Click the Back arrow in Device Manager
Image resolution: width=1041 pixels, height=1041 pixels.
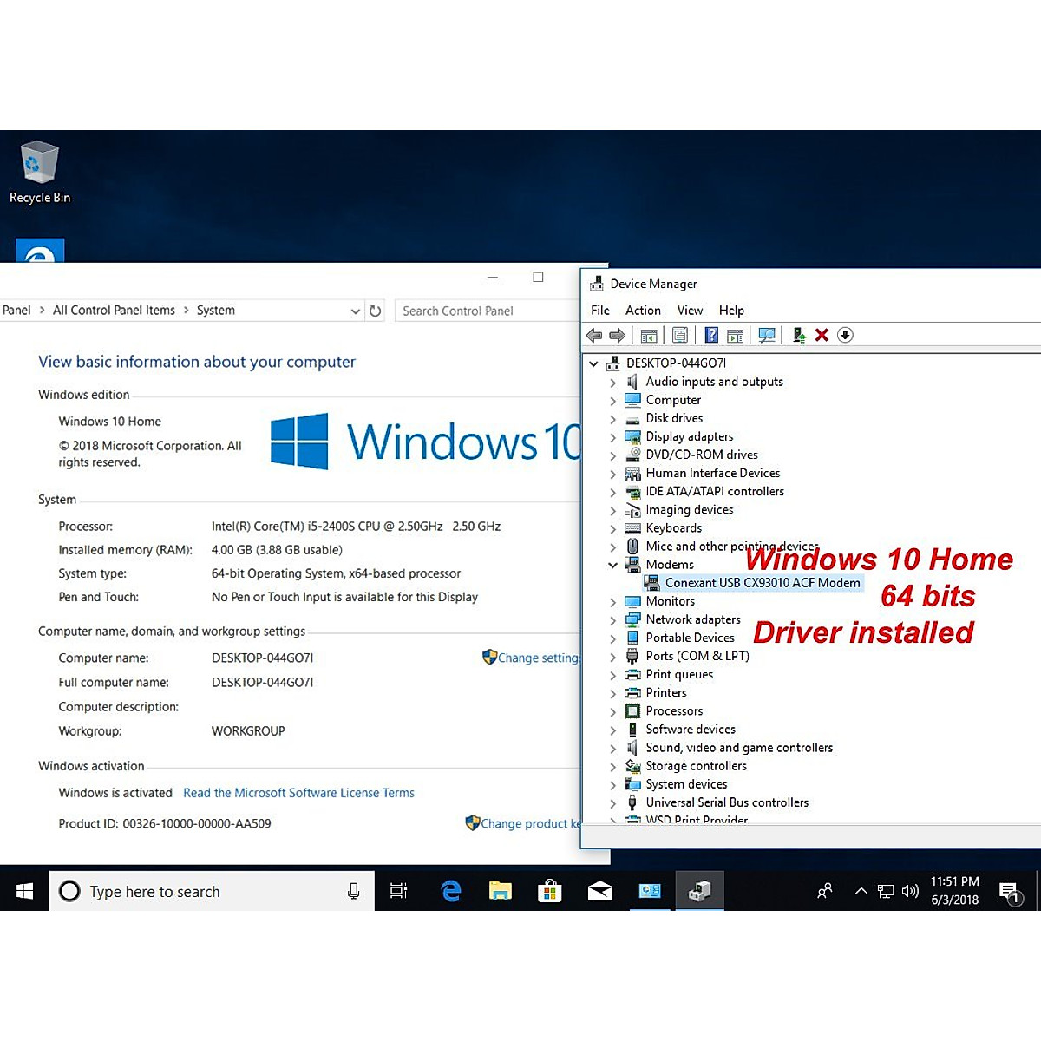(x=594, y=335)
